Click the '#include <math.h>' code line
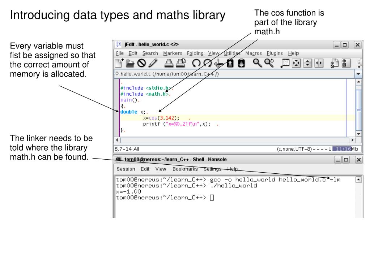The width and height of the screenshot is (370, 277). (x=145, y=94)
